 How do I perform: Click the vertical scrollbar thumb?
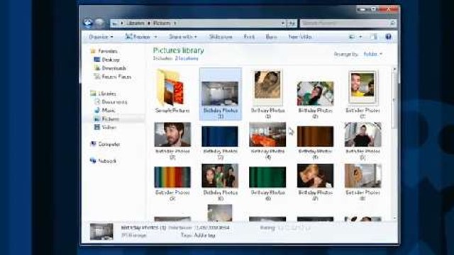pos(394,100)
